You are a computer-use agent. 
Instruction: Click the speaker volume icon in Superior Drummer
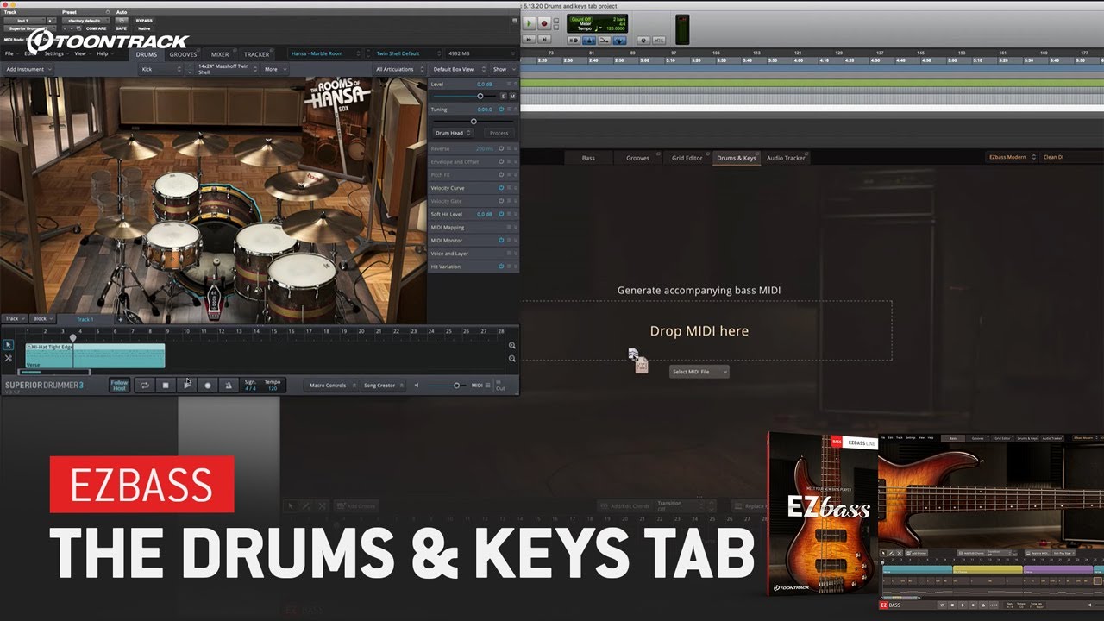pyautogui.click(x=417, y=386)
